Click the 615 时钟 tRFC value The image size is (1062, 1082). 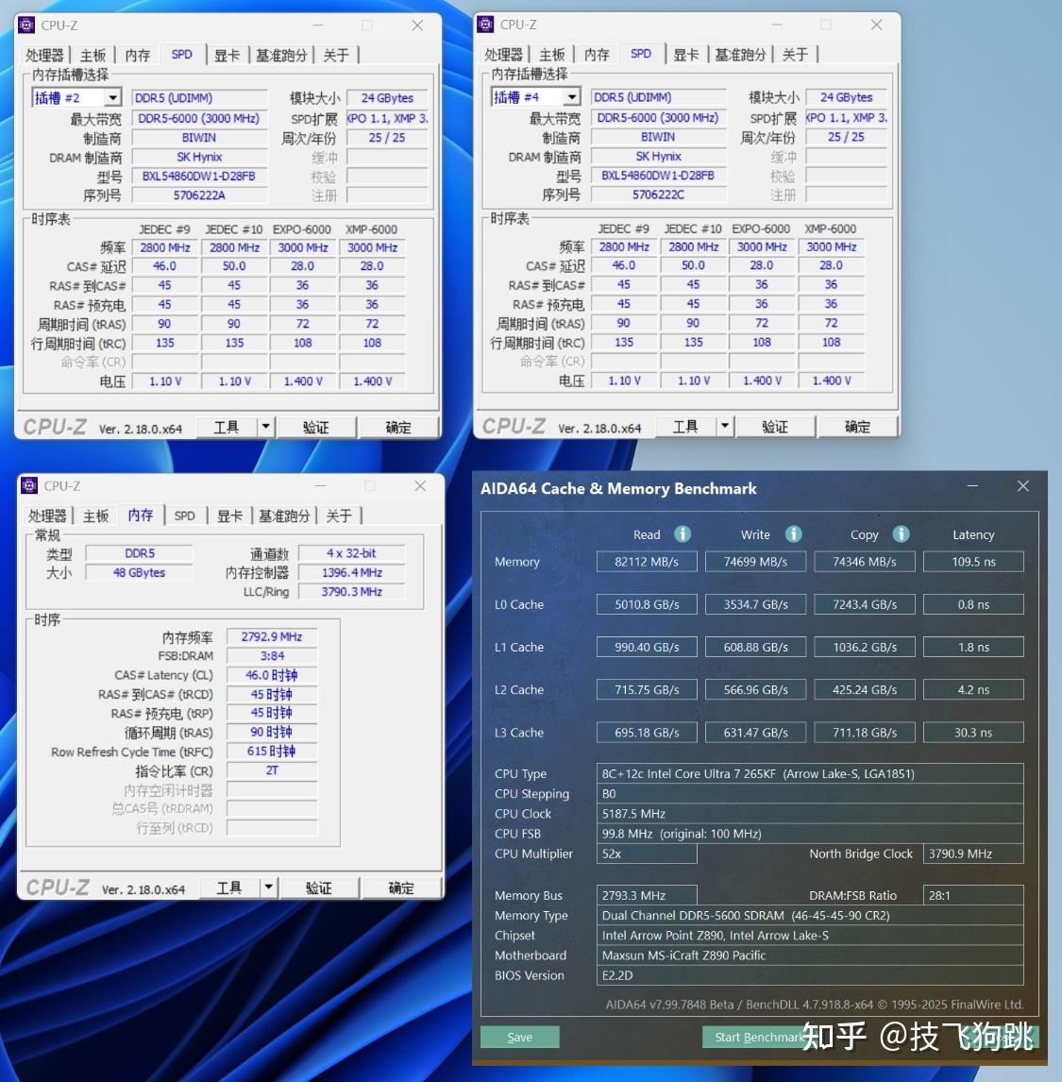tap(272, 752)
